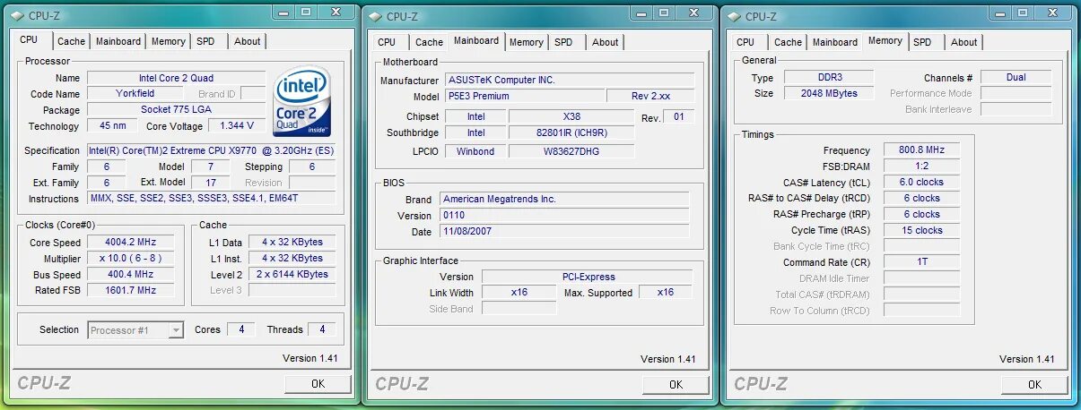
Task: Click the LPCIO value W83627DHG
Action: click(571, 151)
